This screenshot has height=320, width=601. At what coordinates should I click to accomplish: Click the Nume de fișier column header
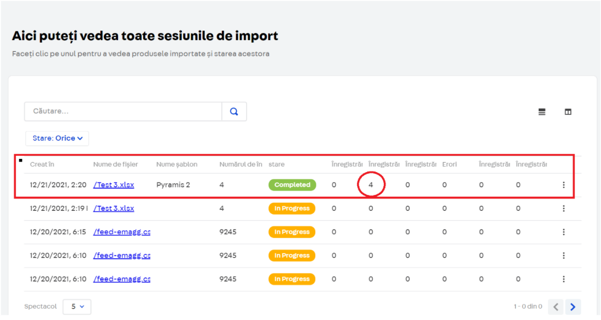[x=115, y=164]
